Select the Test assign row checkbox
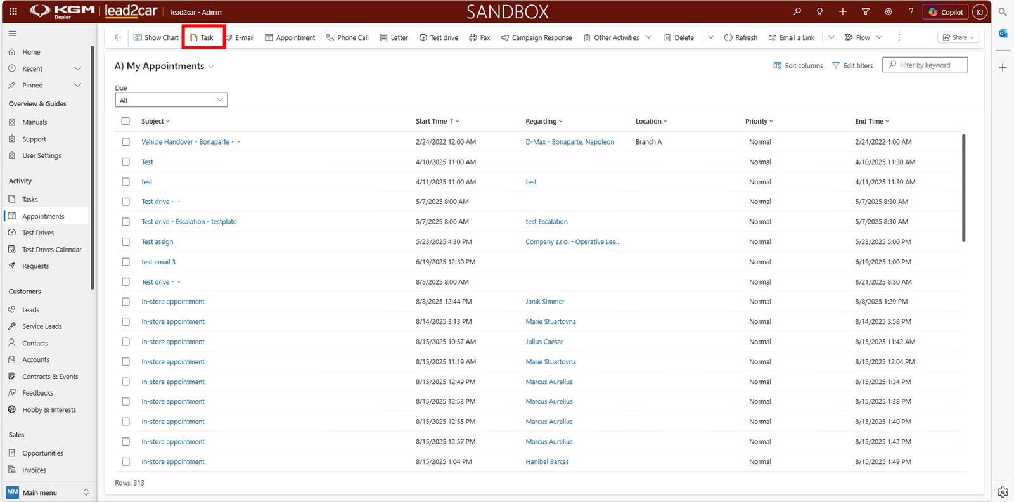Viewport: 1014px width, 502px height. pos(125,241)
